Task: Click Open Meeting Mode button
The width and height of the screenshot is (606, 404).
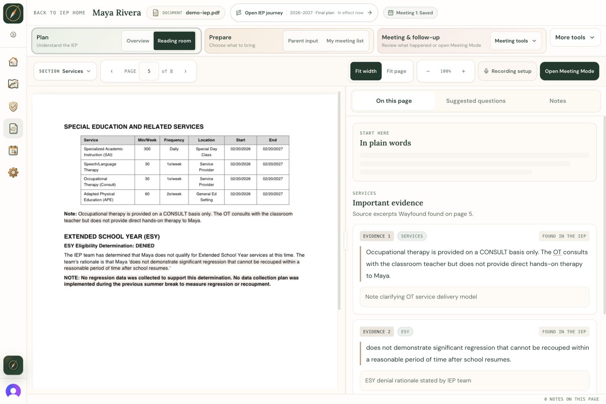Action: coord(569,71)
